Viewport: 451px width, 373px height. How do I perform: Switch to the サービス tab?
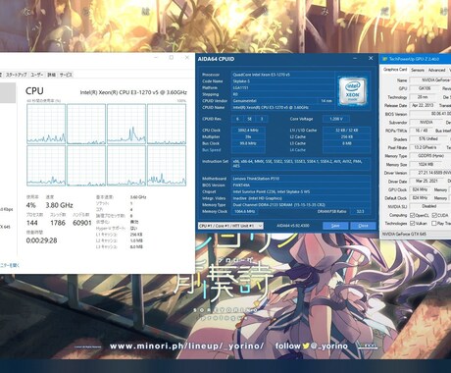point(66,75)
